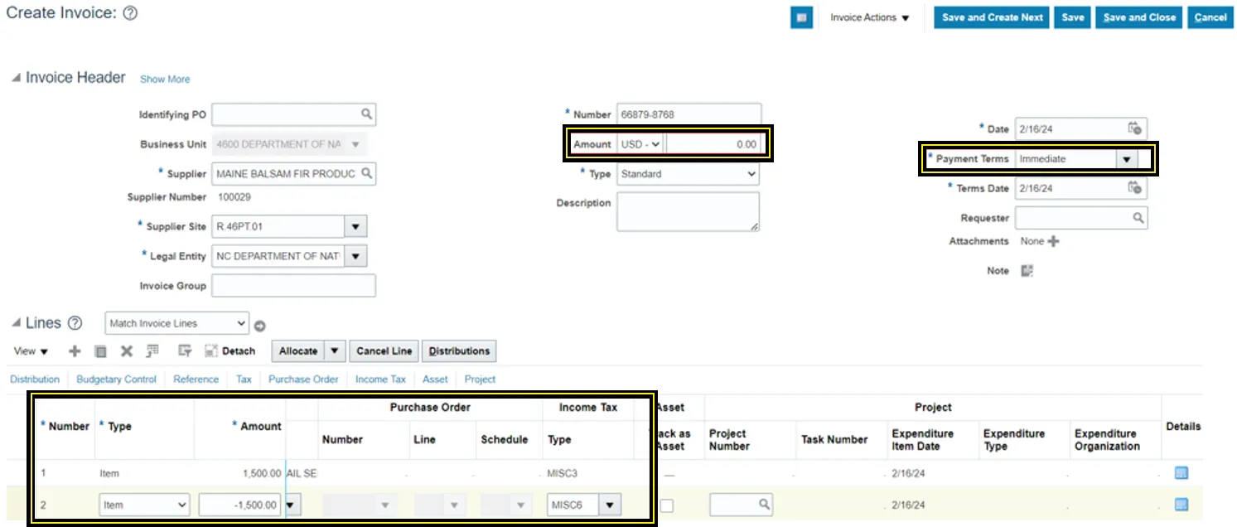Image resolution: width=1237 pixels, height=527 pixels.
Task: Click the delete line X icon
Action: 127,351
